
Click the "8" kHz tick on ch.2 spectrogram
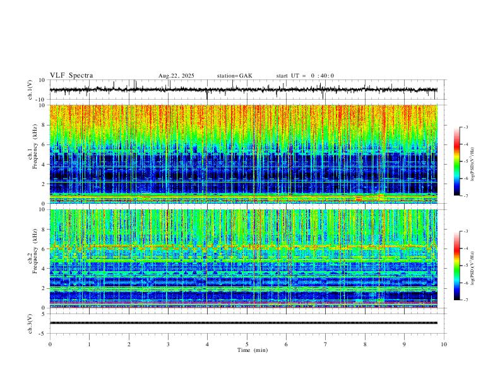point(44,230)
